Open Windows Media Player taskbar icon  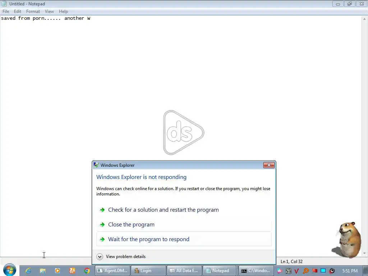57,271
